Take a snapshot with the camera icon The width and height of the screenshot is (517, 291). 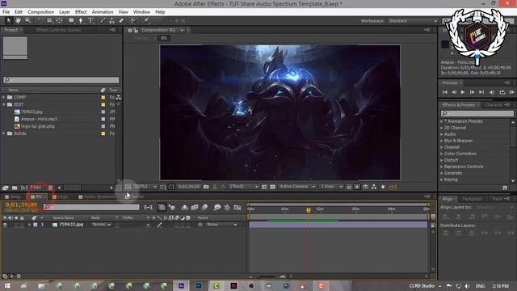tap(206, 187)
